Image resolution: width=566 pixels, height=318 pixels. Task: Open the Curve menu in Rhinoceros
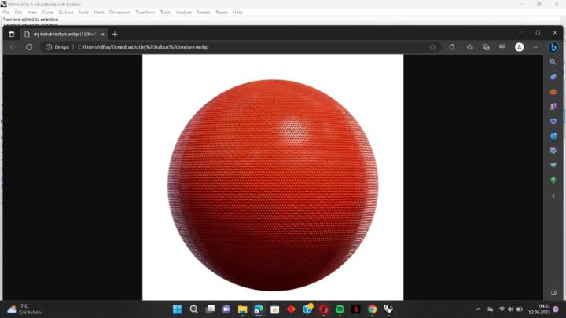48,13
